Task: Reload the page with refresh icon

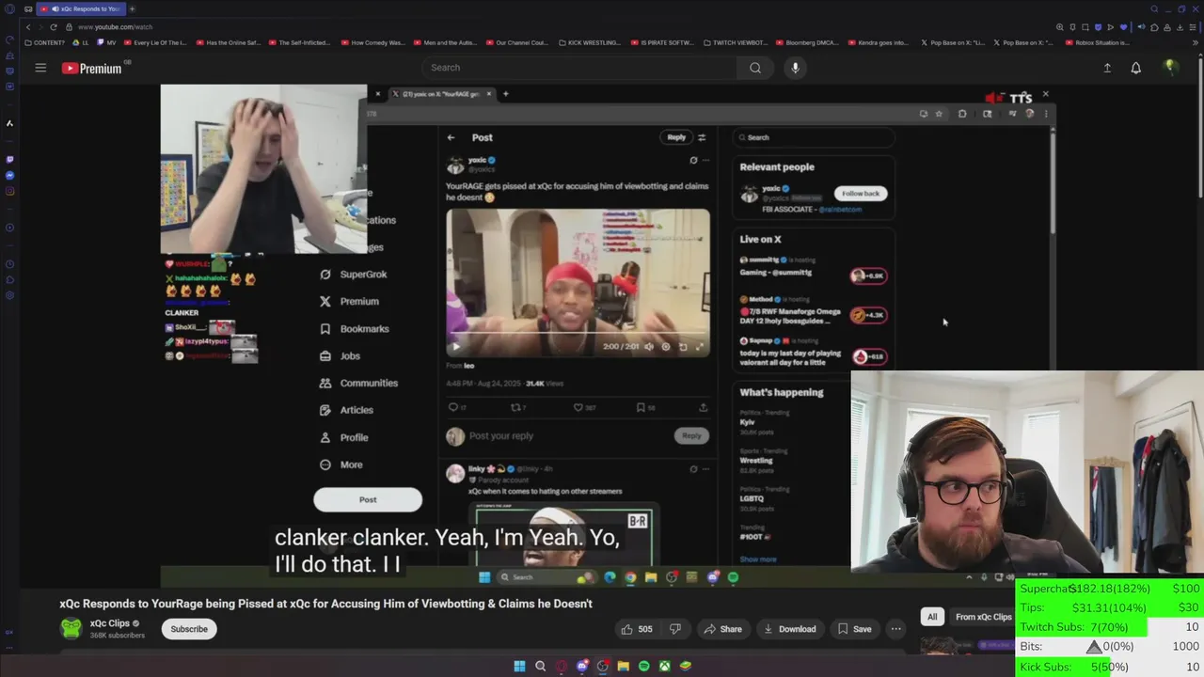Action: pyautogui.click(x=54, y=27)
